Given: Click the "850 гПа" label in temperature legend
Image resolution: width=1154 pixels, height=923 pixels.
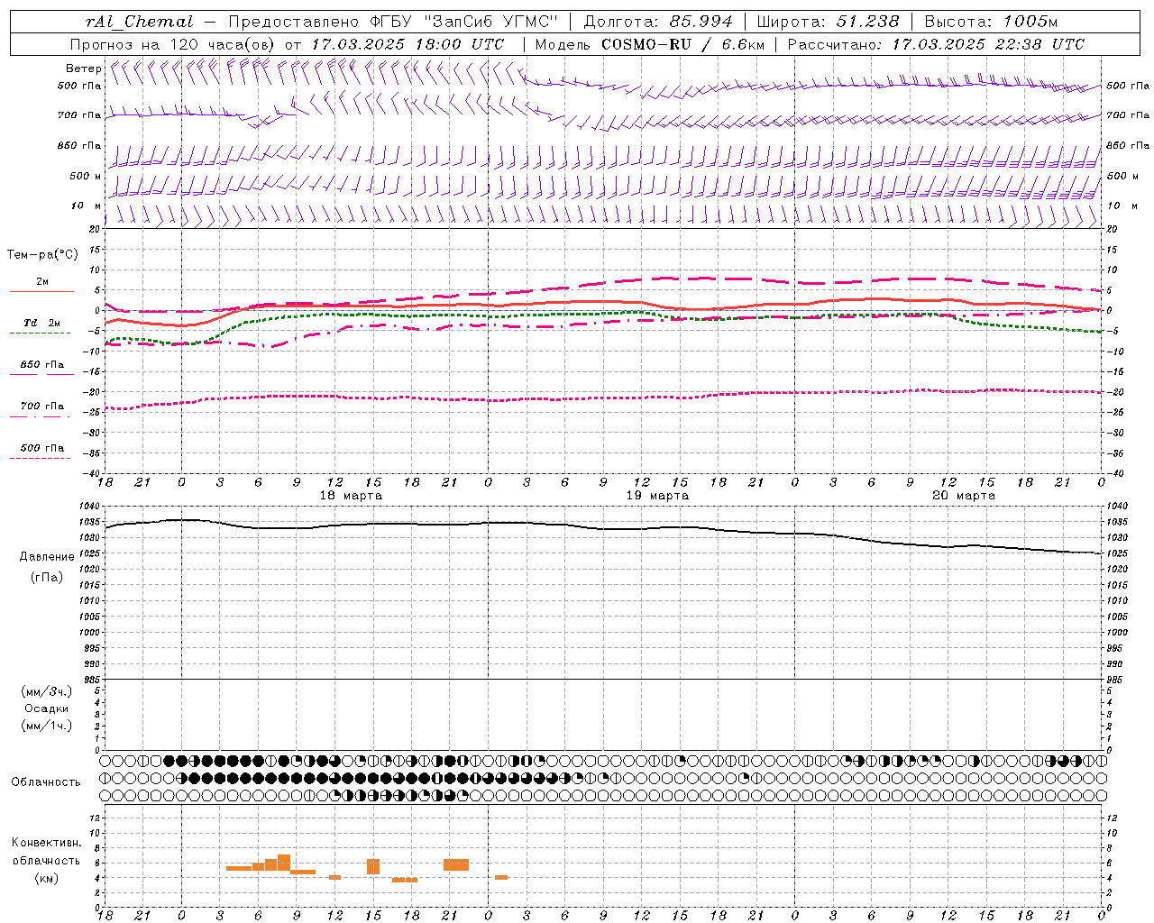Looking at the screenshot, I should (x=42, y=365).
